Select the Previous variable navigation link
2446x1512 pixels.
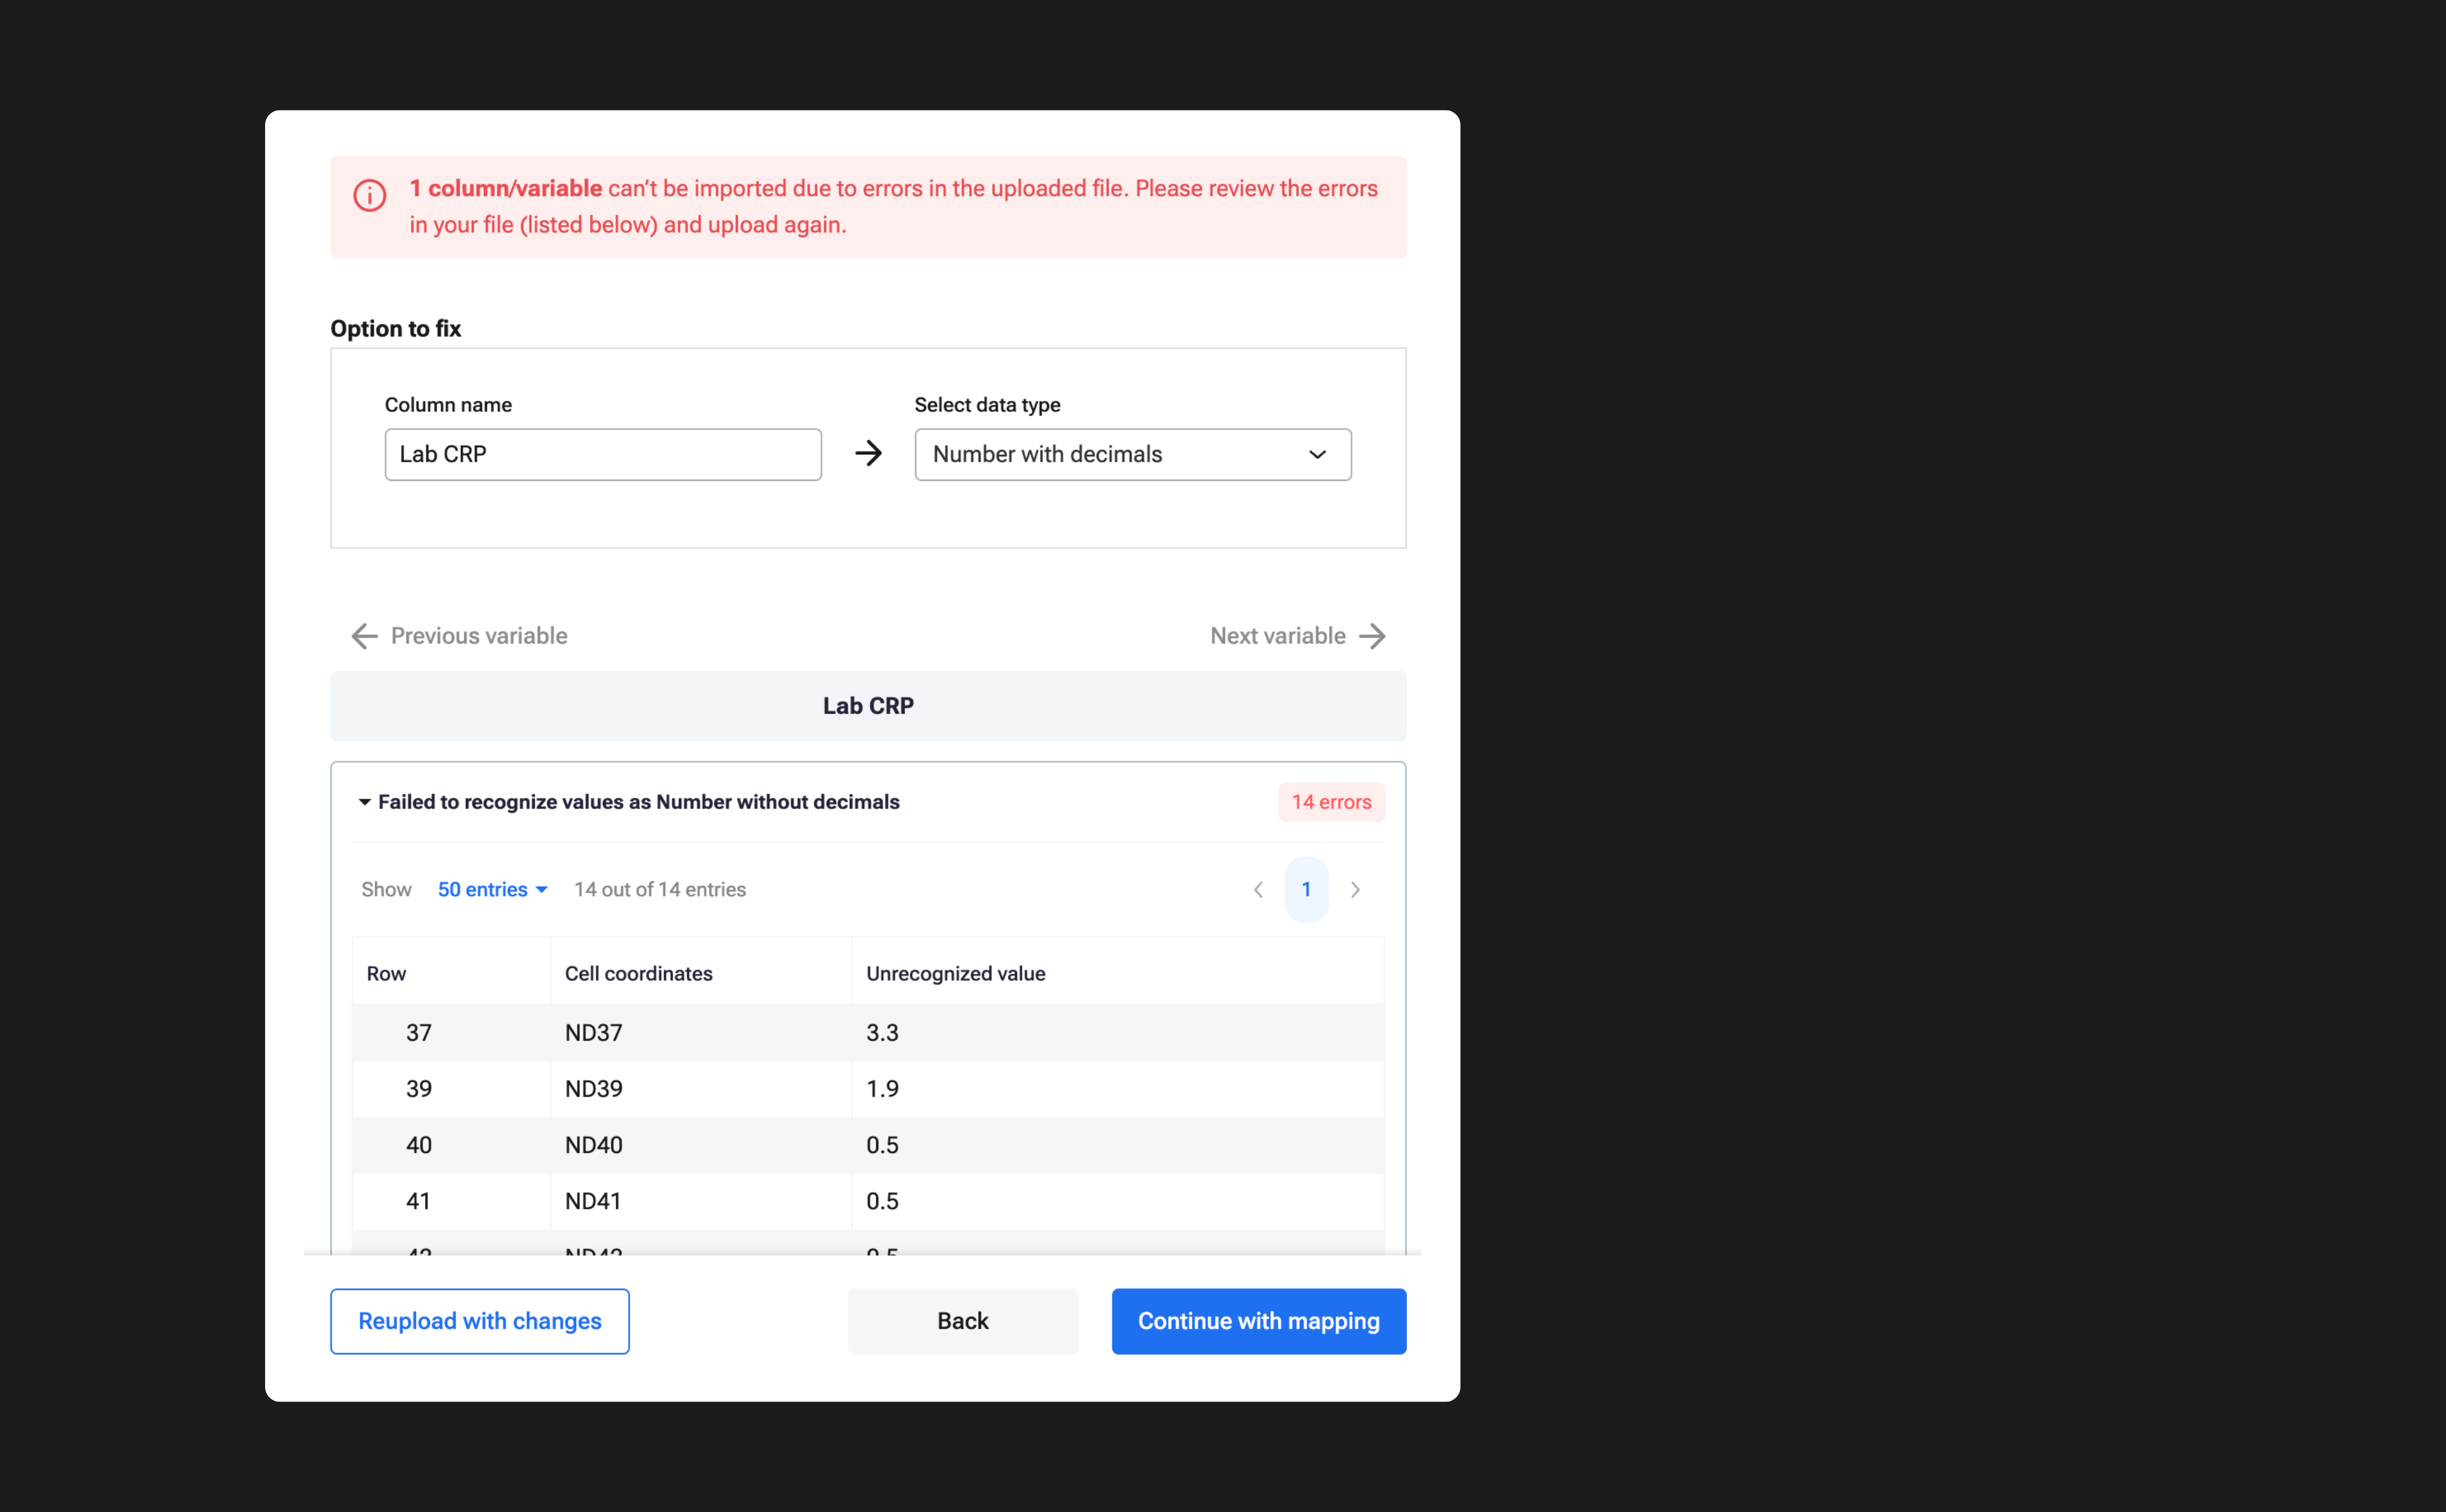point(460,634)
